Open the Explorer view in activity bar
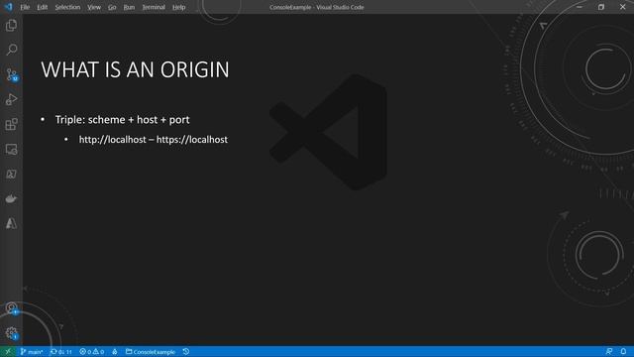 [11, 26]
